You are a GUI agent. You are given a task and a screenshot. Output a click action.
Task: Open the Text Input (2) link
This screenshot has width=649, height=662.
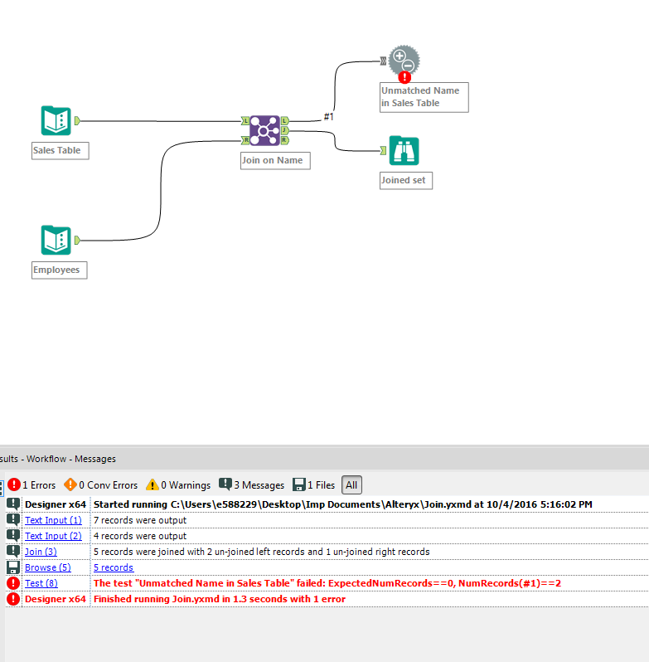tap(53, 536)
